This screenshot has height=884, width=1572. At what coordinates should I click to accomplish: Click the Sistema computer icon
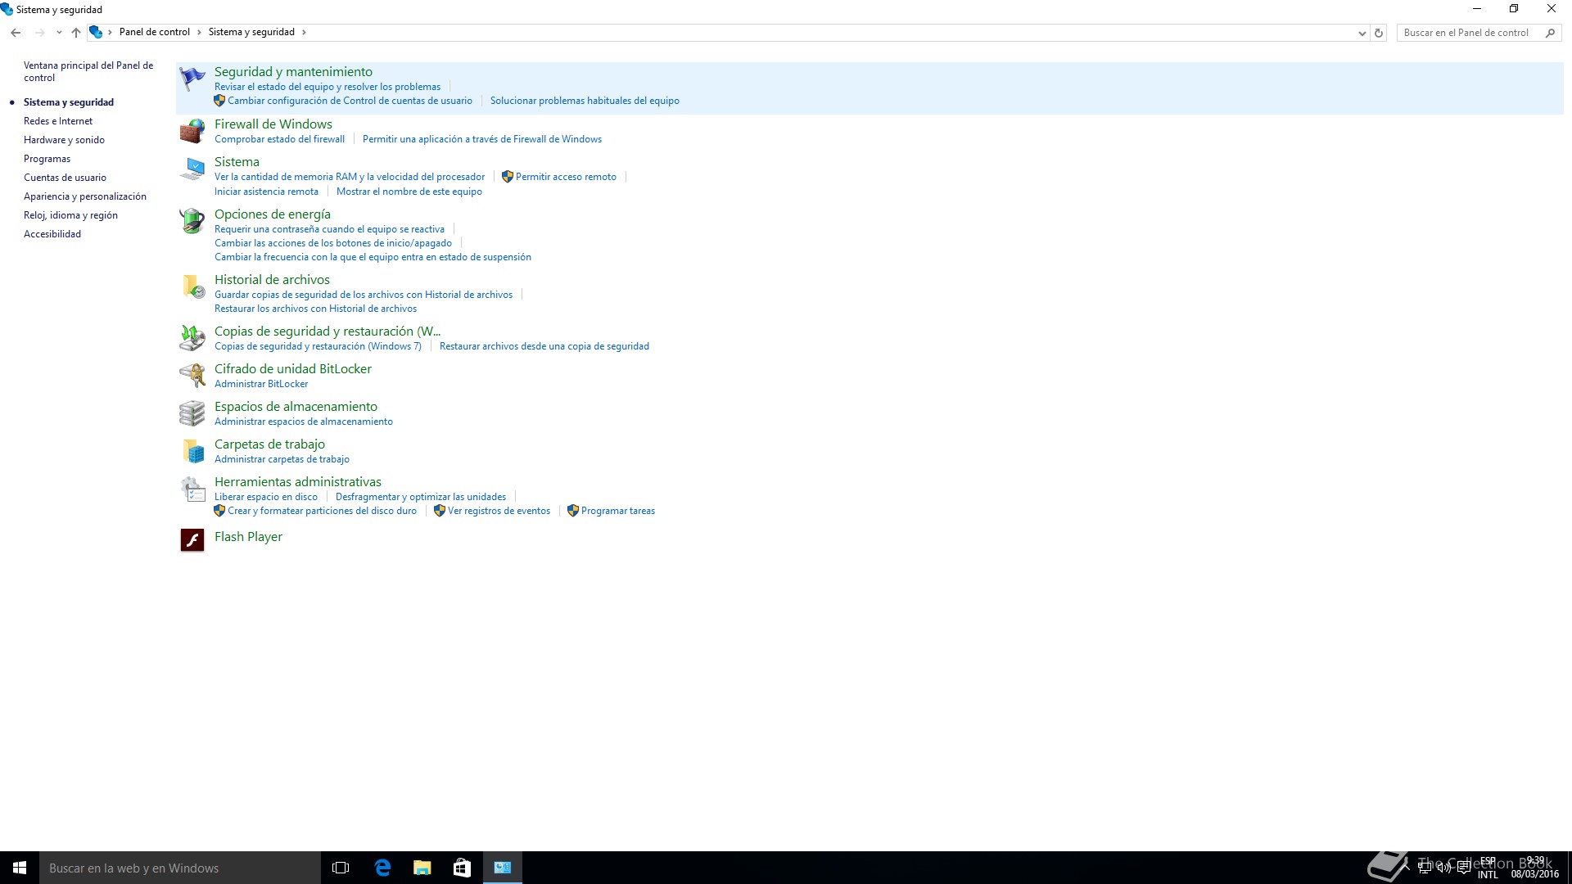[x=192, y=169]
